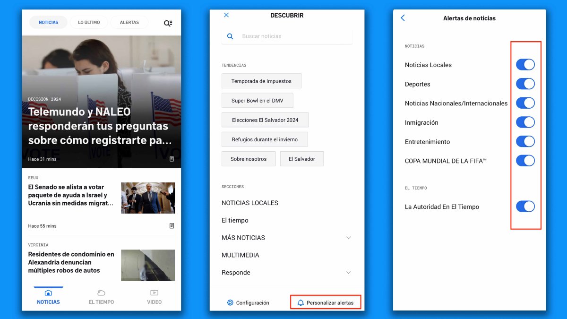Go back from Alertas de noticias screen

click(x=402, y=17)
